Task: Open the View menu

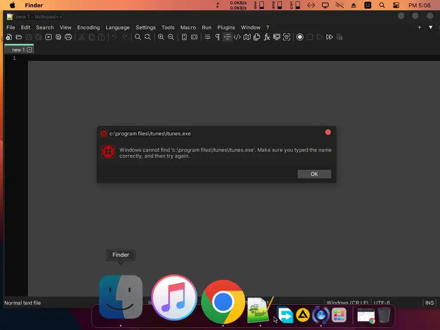Action: pyautogui.click(x=66, y=27)
